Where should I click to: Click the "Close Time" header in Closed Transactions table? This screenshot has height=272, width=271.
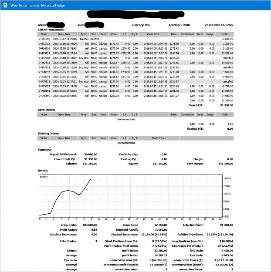(153, 34)
